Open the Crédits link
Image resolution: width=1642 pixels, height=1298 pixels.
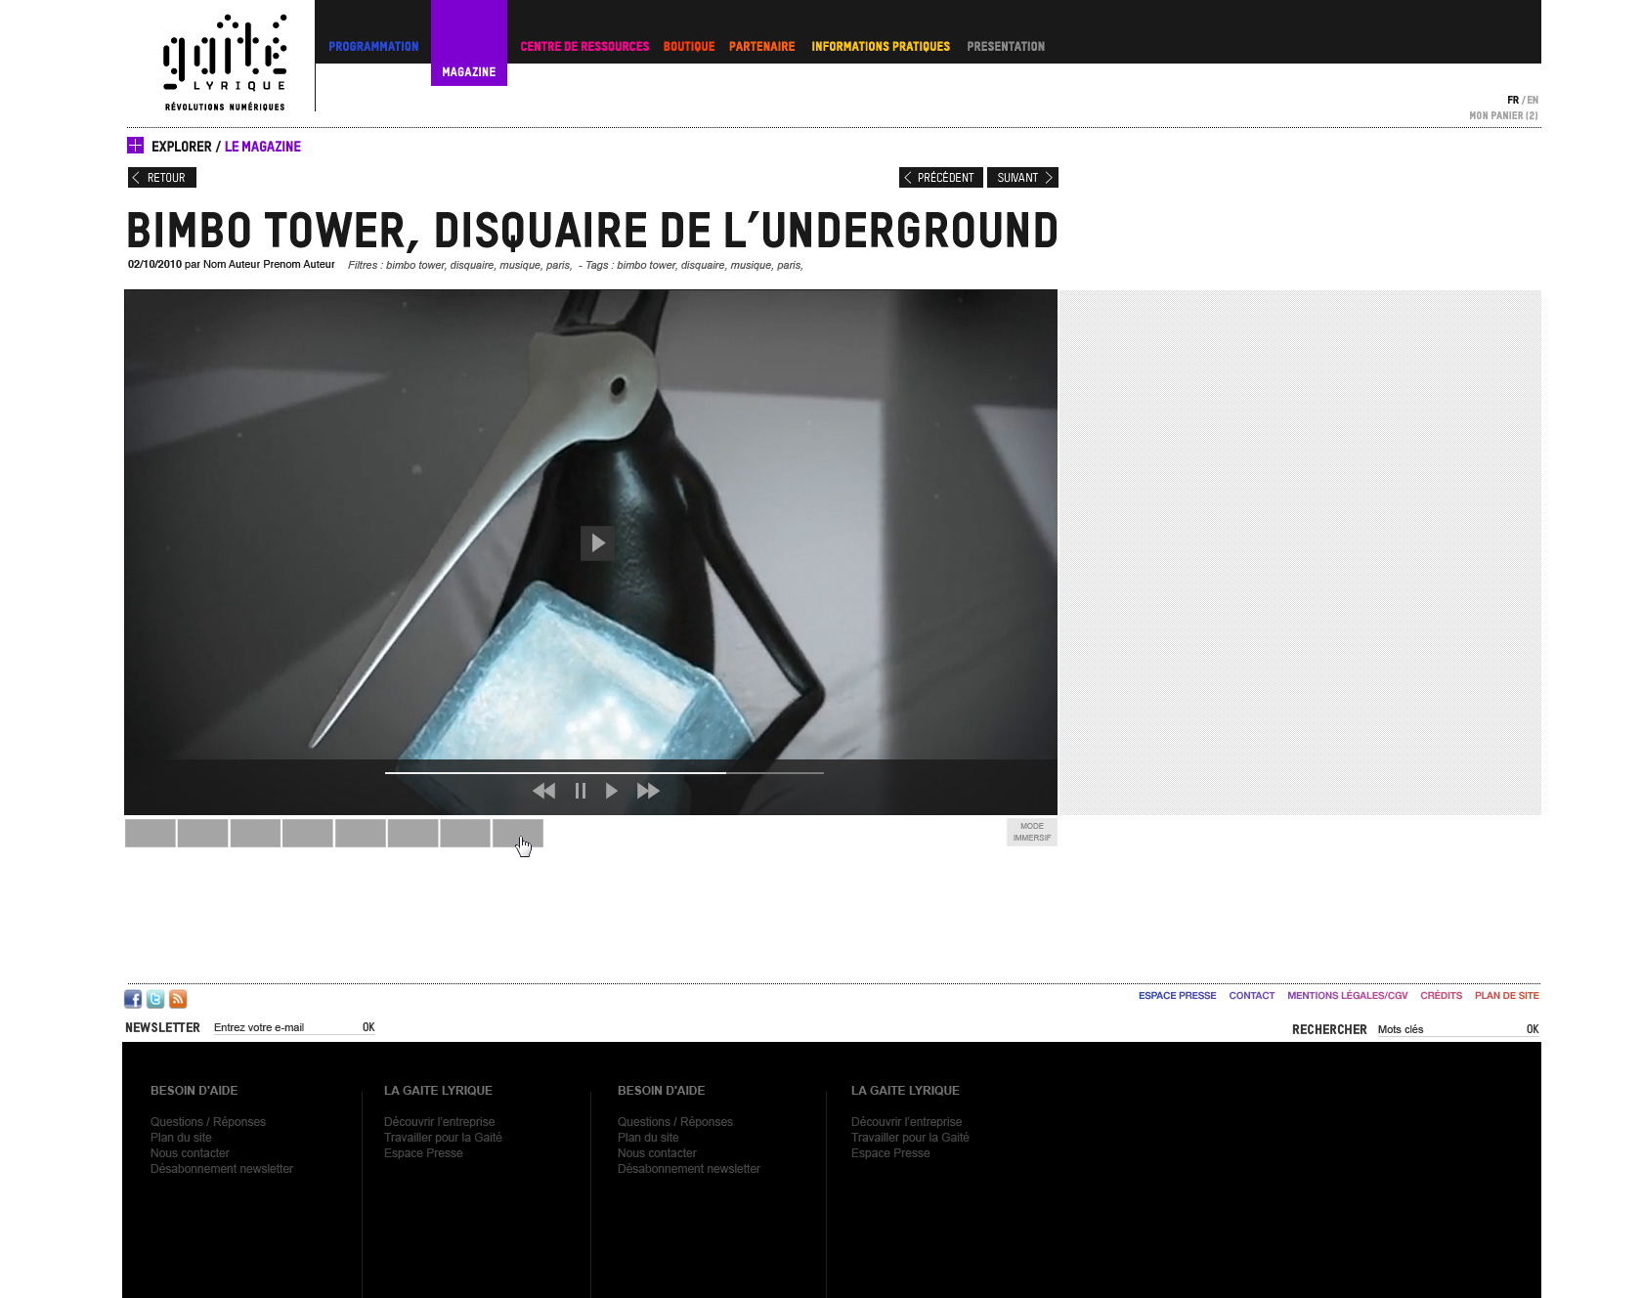click(1442, 995)
